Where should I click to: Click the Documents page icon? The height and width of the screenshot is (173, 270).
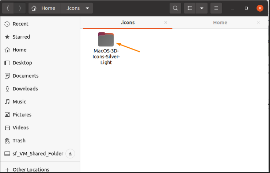(7, 76)
